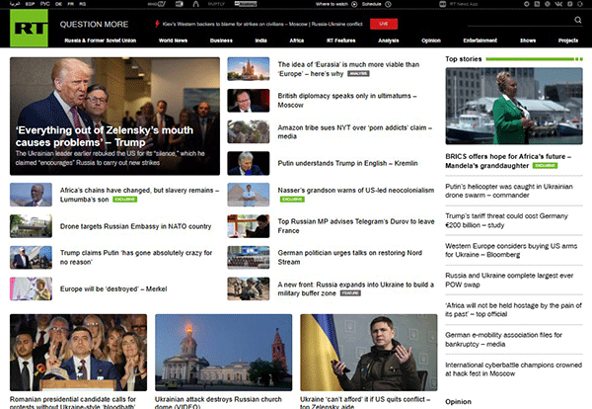Image resolution: width=592 pixels, height=409 pixels.
Task: Open Europe will be 'destroyed' Merkel story
Action: 113,288
